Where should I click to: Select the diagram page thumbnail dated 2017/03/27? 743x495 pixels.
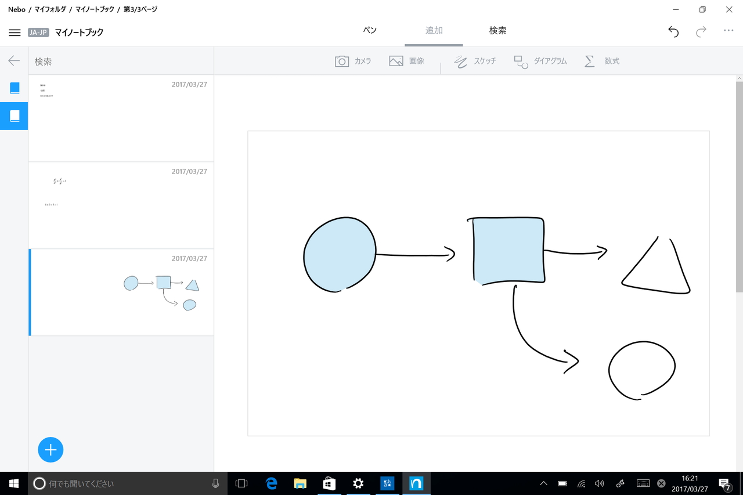tap(121, 292)
